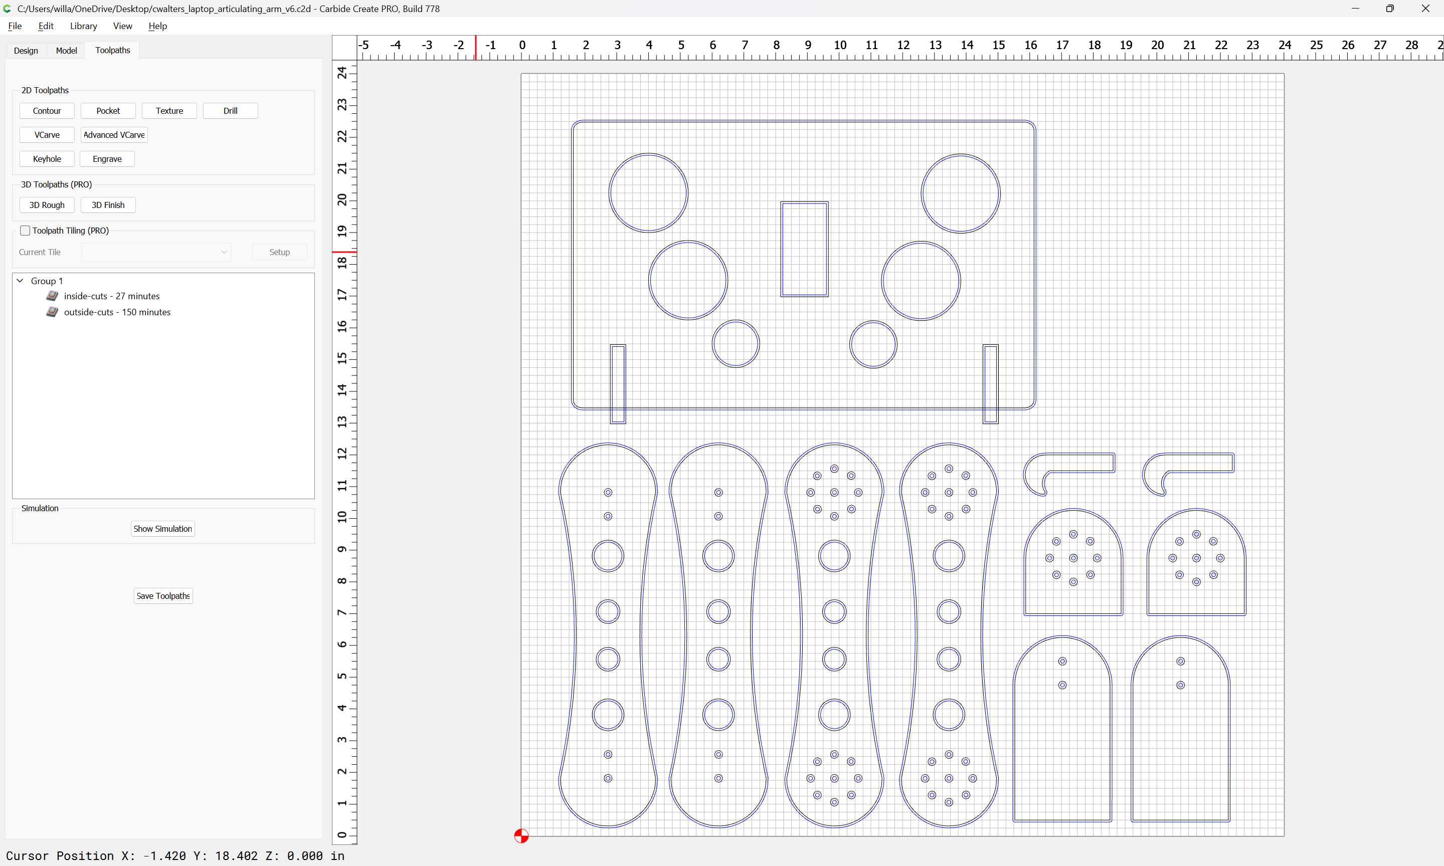Switch to the Design tab
The height and width of the screenshot is (866, 1444).
26,51
